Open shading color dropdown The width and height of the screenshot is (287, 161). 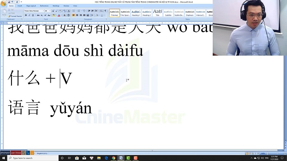(x=99, y=15)
